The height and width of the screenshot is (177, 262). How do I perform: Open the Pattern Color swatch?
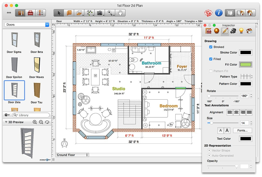point(246,84)
